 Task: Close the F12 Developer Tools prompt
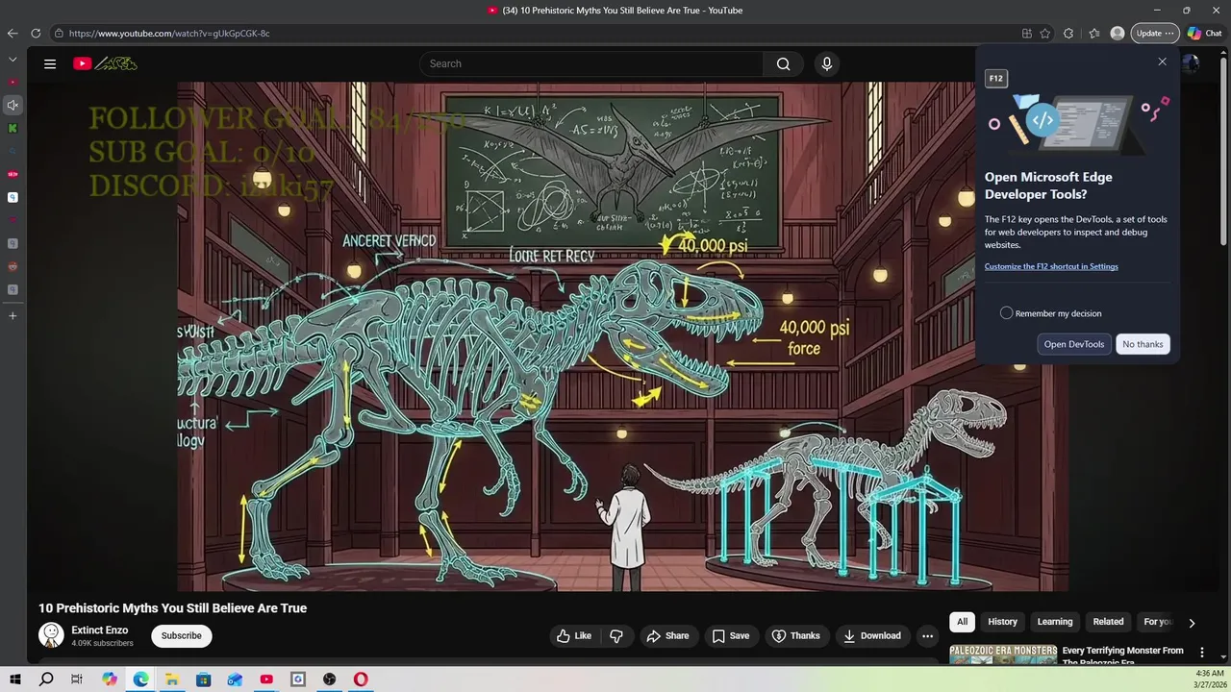(x=1162, y=62)
